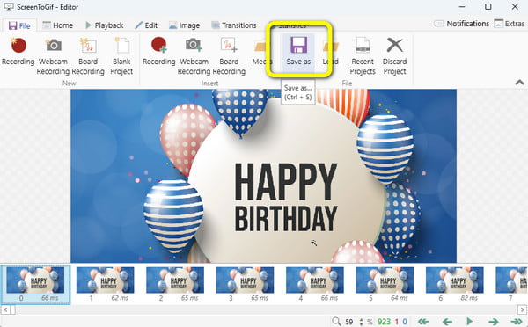Click the '82 ms' delay under frame 6

469,298
